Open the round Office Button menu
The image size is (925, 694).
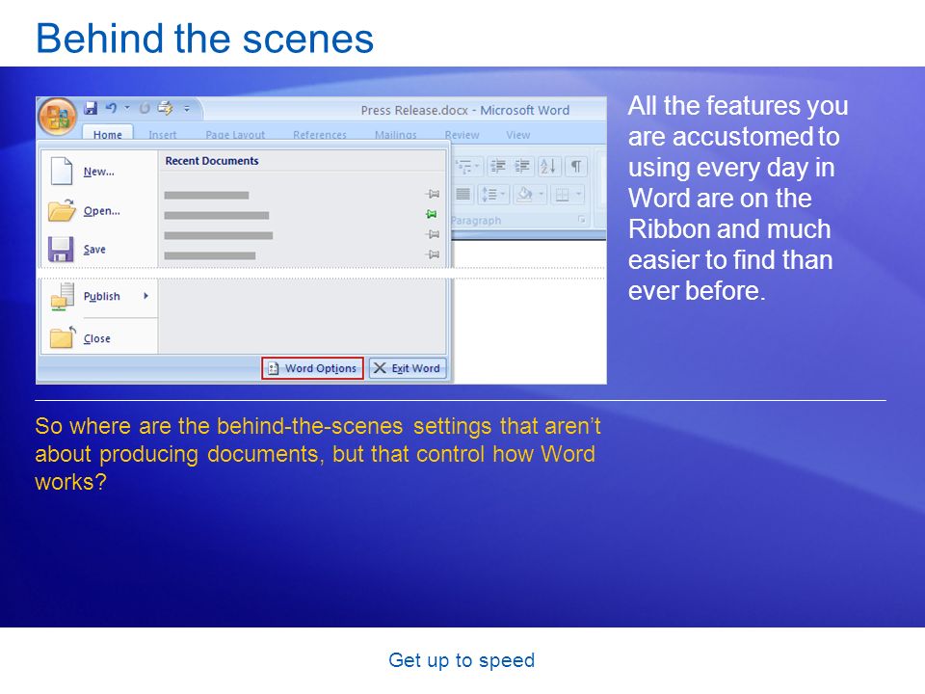point(57,117)
